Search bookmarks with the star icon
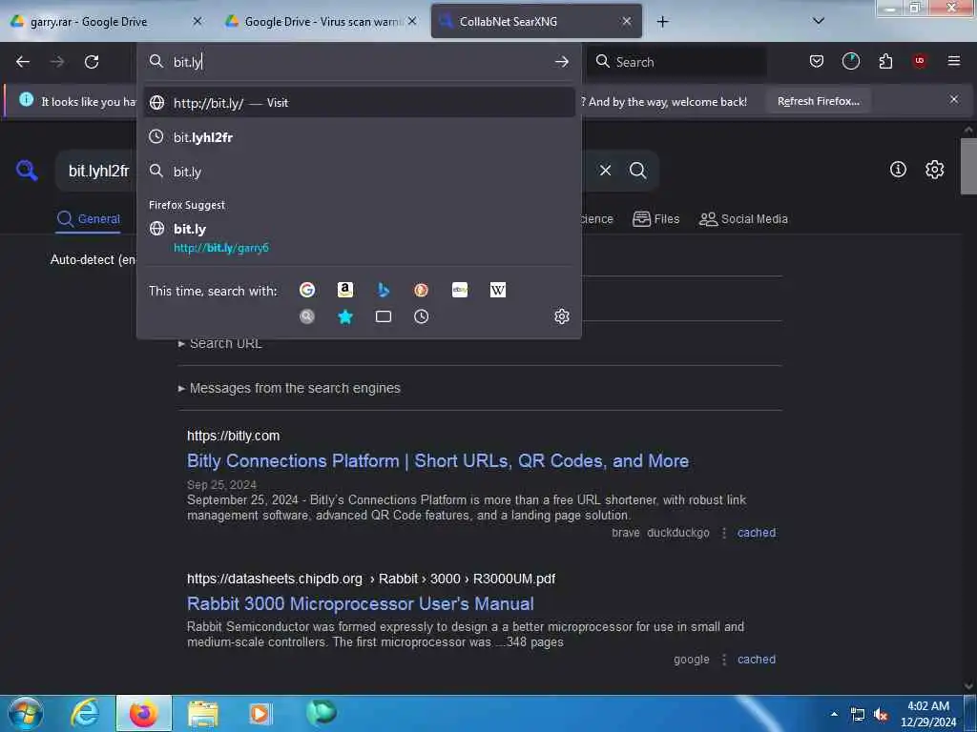This screenshot has width=977, height=732. pos(345,316)
